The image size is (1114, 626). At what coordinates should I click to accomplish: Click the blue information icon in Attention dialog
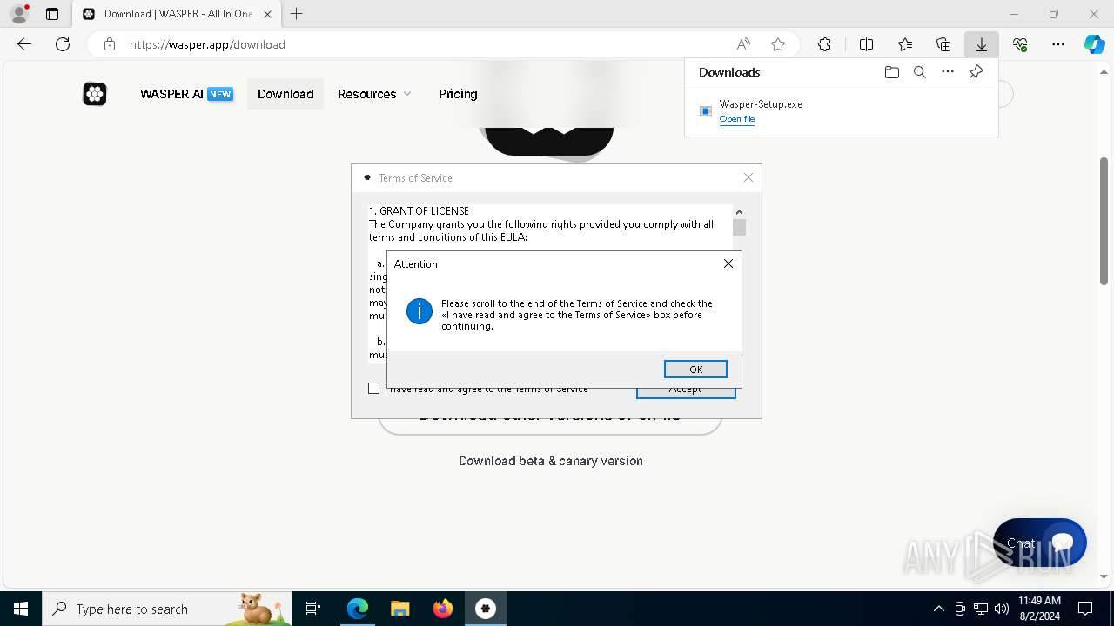419,311
